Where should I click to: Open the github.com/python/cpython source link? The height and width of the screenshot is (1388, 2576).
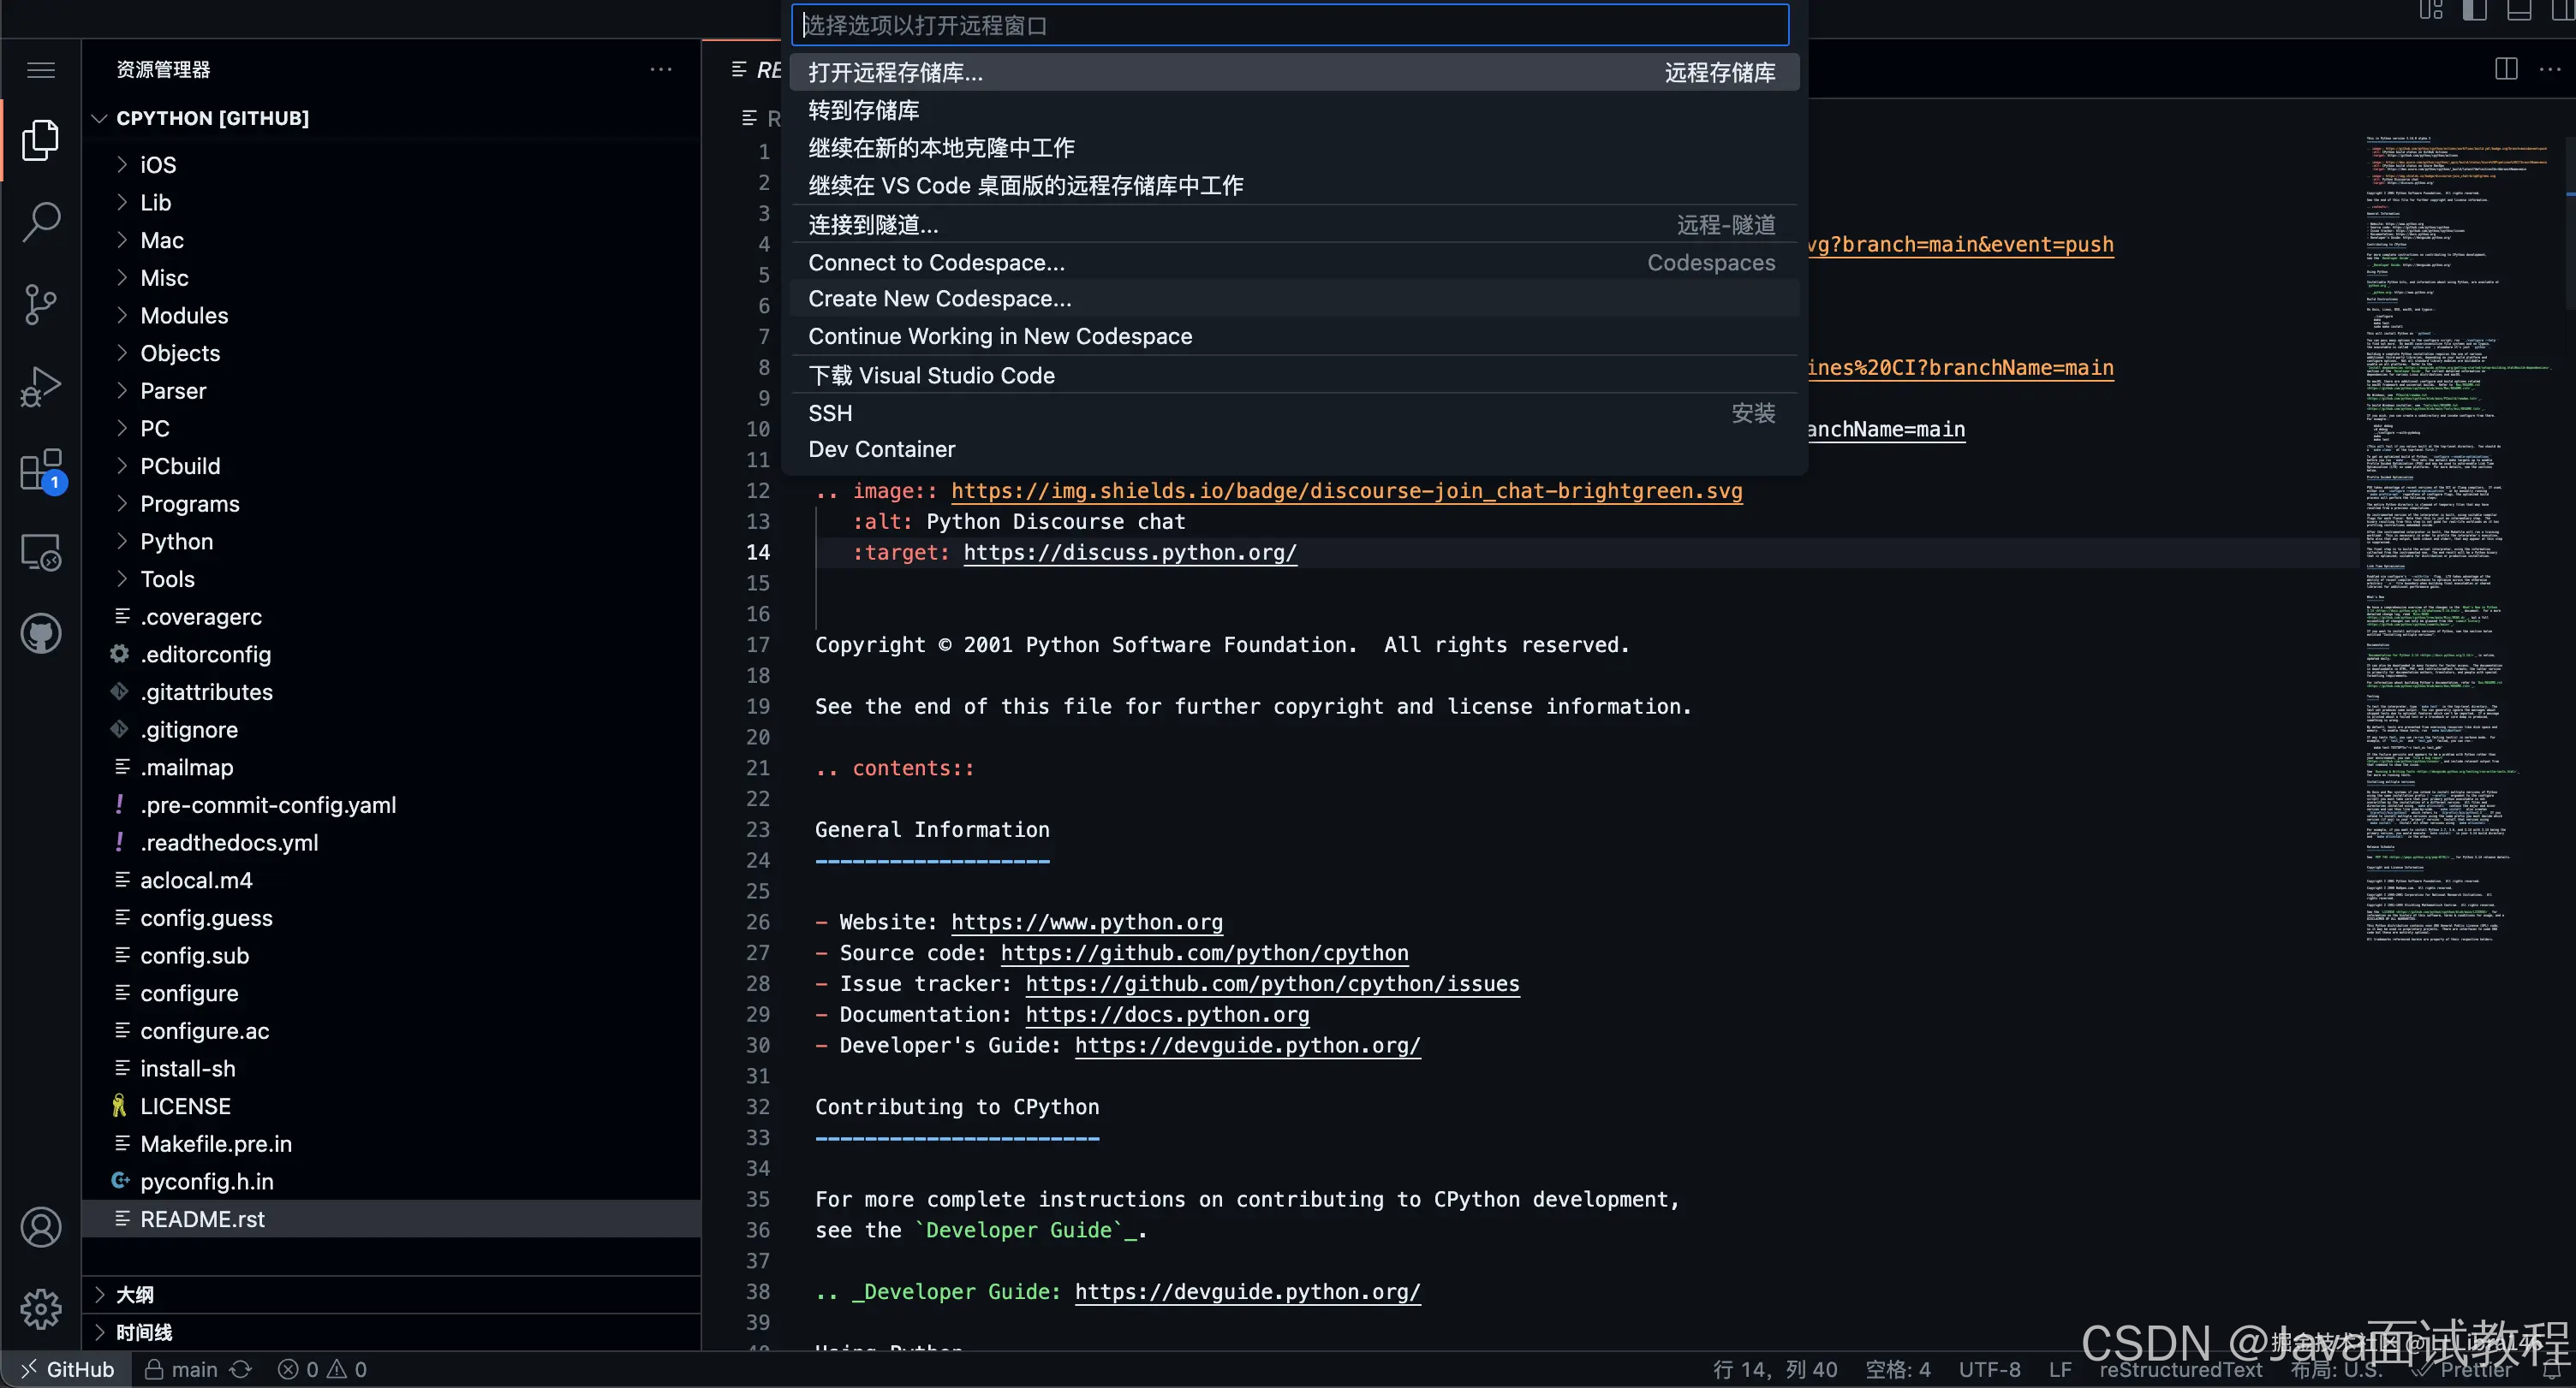(1204, 953)
